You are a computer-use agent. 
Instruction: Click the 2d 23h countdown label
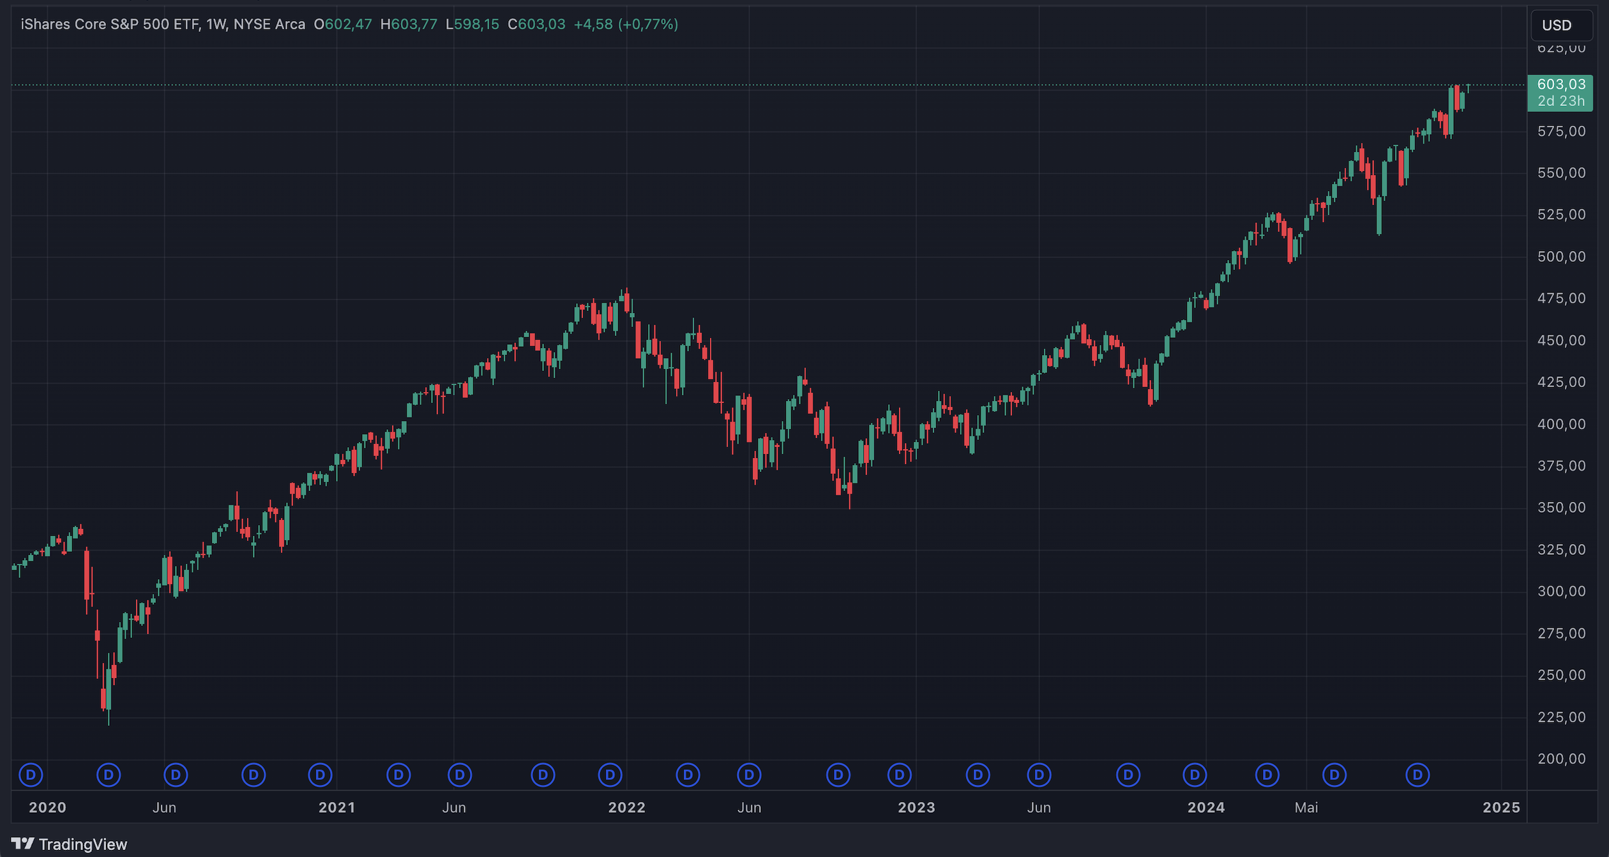[x=1561, y=102]
